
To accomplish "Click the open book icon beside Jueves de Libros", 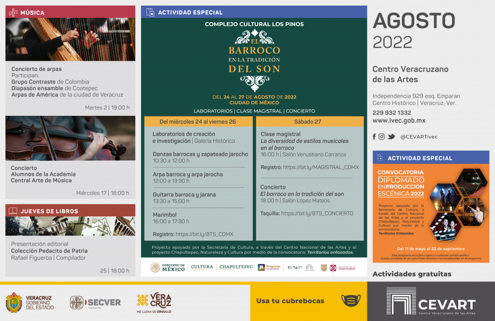I will coord(13,211).
